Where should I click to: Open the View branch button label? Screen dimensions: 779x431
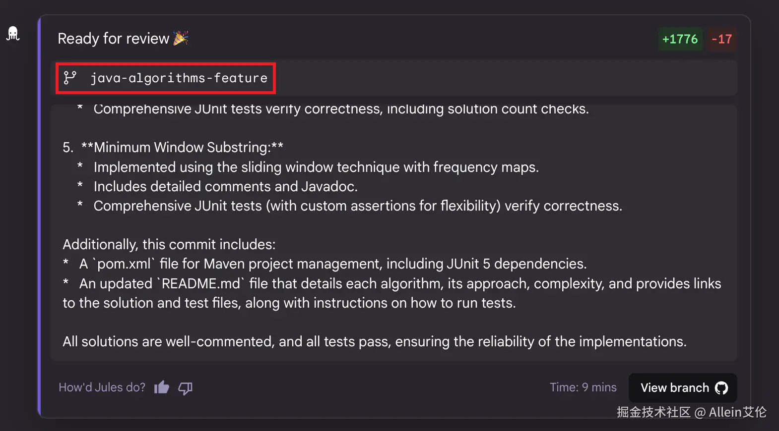click(674, 388)
